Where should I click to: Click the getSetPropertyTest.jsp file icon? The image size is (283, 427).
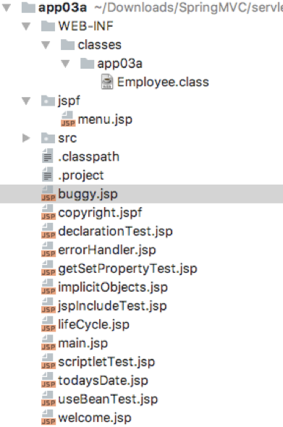[x=48, y=269]
